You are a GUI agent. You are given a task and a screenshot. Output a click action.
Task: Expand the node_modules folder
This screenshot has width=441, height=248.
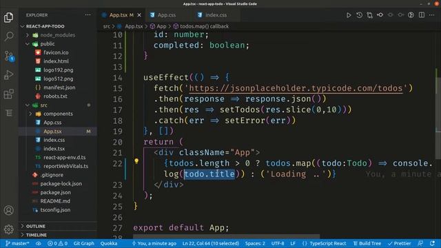[58, 35]
